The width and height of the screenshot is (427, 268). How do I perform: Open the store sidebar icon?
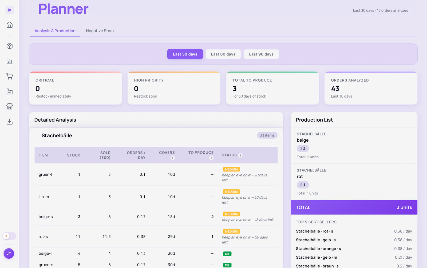click(10, 106)
